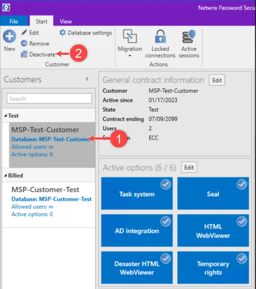Click the Customer value MSP-Test-Customer
This screenshot has width=256, height=289.
tap(174, 91)
